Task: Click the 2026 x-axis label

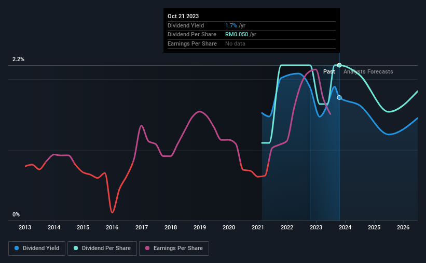Action: (403, 227)
